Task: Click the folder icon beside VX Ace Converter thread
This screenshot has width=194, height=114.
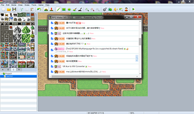Action: point(52,67)
